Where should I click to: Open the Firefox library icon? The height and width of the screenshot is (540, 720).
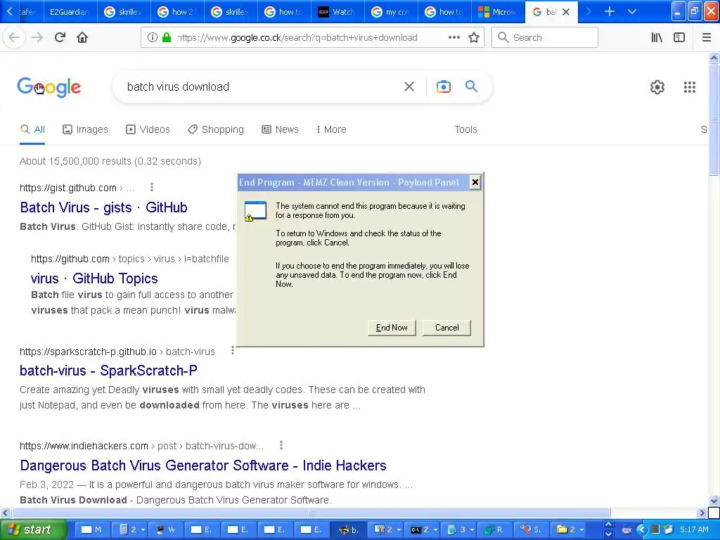pos(657,38)
